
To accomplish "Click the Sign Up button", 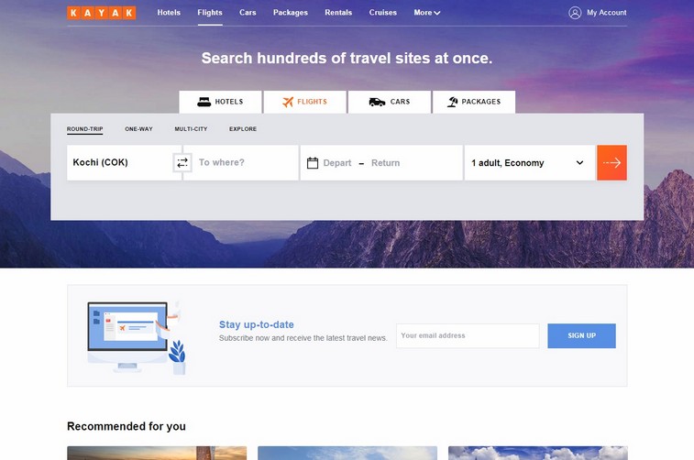I will [581, 335].
